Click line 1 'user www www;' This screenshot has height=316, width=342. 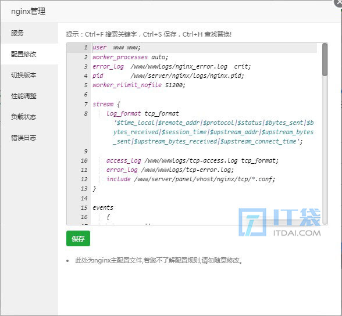point(117,47)
